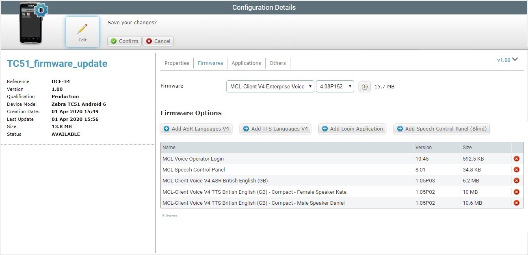Viewport: 528px width, 255px height.
Task: Switch to the Applications tab
Action: pyautogui.click(x=246, y=63)
